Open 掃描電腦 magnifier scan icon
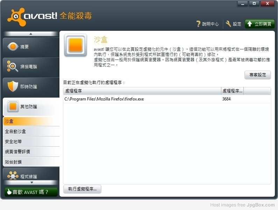This screenshot has height=210, width=278. coord(13,66)
